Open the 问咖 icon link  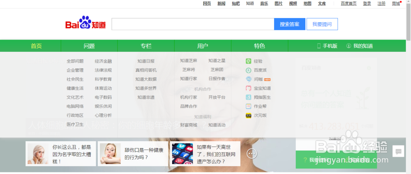point(249,79)
